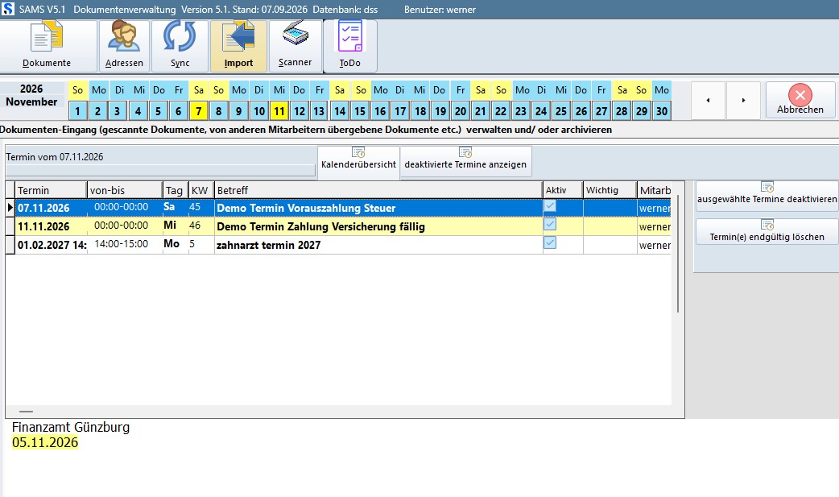
Task: Select calendar day 1
Action: coord(77,111)
